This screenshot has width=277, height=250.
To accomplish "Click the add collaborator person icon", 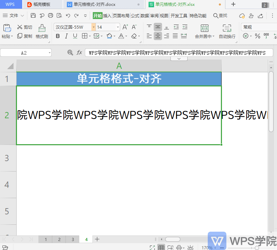I will click(251, 16).
